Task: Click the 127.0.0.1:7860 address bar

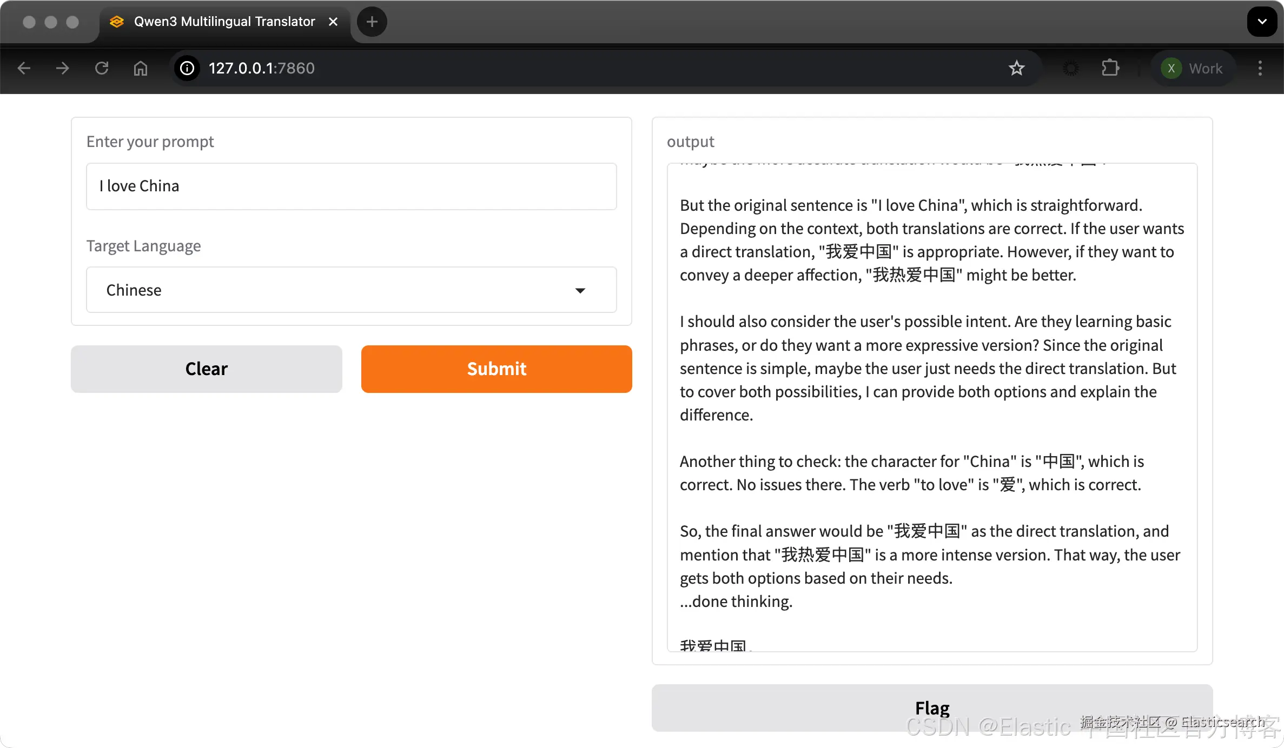Action: click(541, 68)
